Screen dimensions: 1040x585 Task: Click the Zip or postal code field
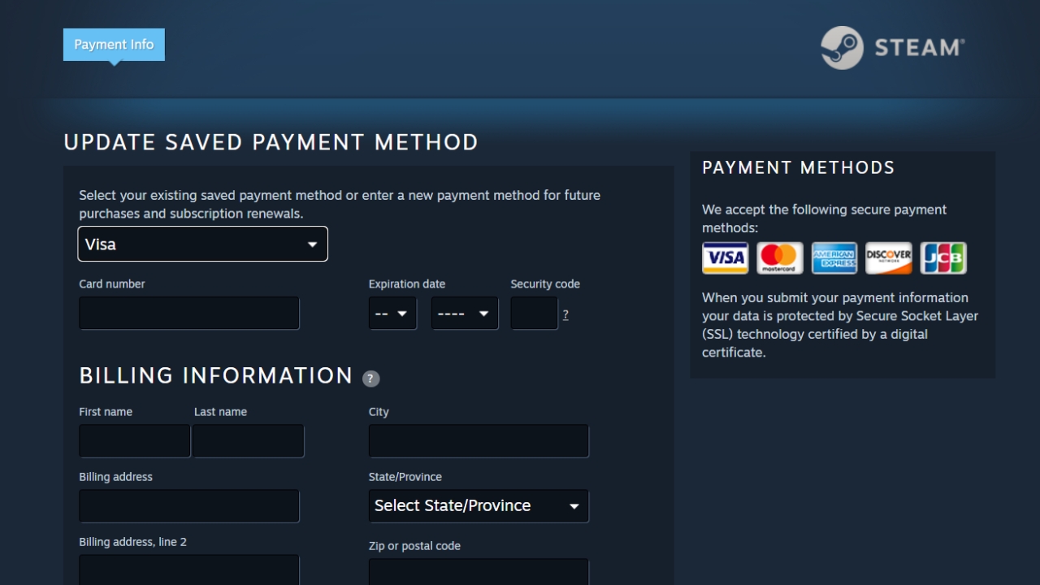(x=478, y=573)
